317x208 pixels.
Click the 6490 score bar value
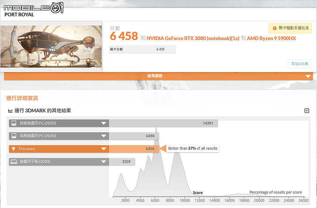(150, 136)
